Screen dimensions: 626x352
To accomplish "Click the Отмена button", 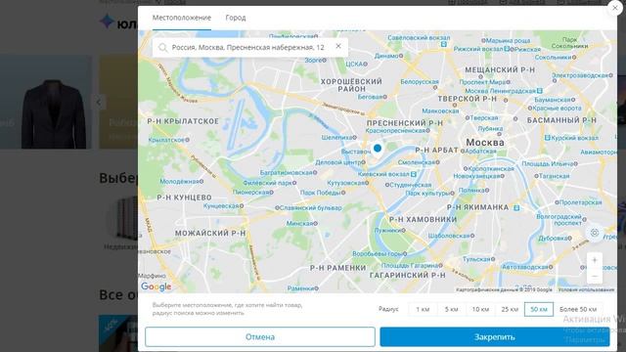I will [260, 336].
